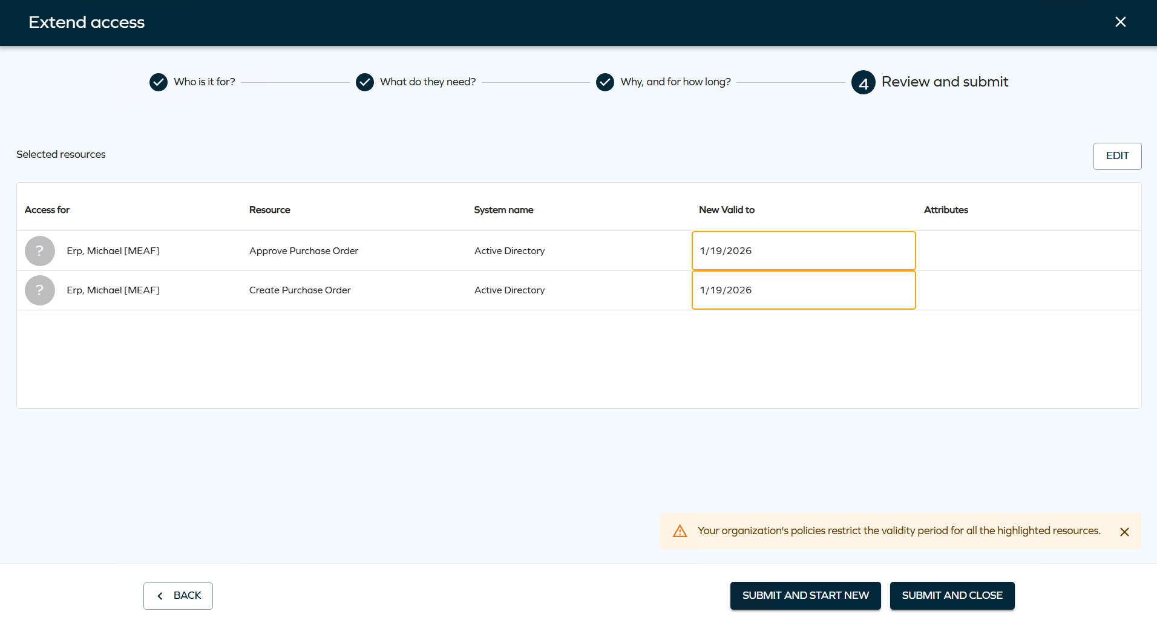Select the 'Review and submit' step label
This screenshot has height=623, width=1157.
pyautogui.click(x=945, y=82)
